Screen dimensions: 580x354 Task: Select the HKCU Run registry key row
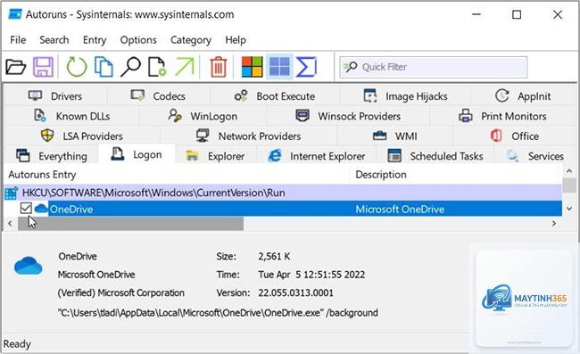click(283, 193)
